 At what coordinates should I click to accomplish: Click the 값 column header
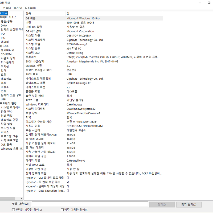coord(114,14)
